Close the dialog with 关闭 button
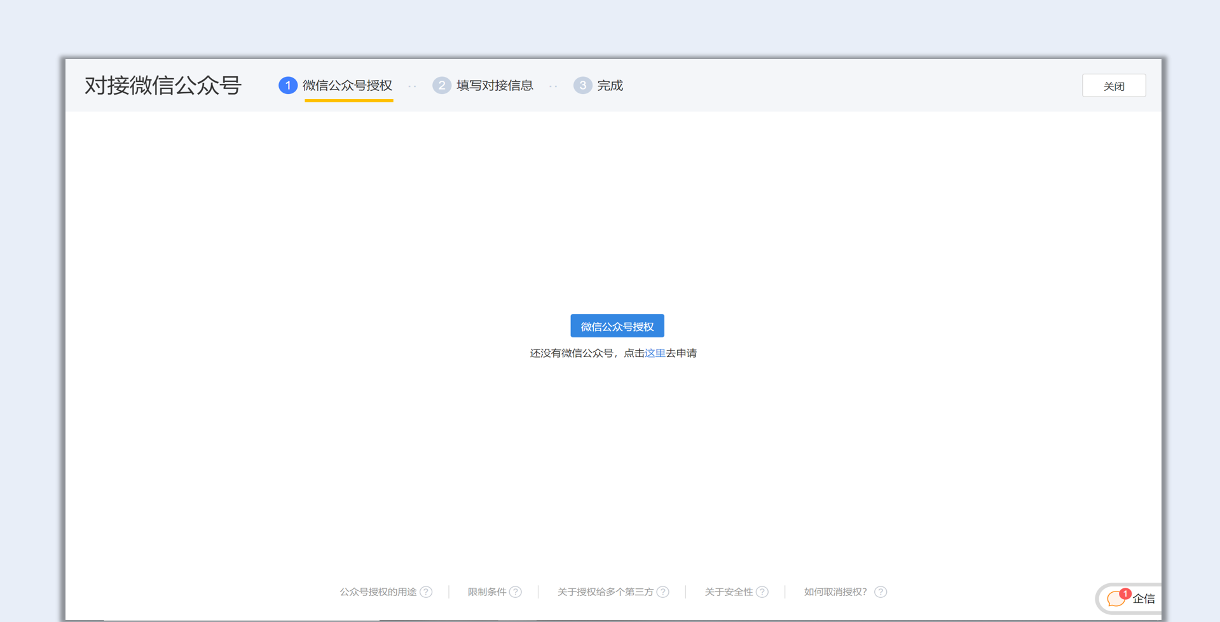The image size is (1220, 622). click(1114, 86)
